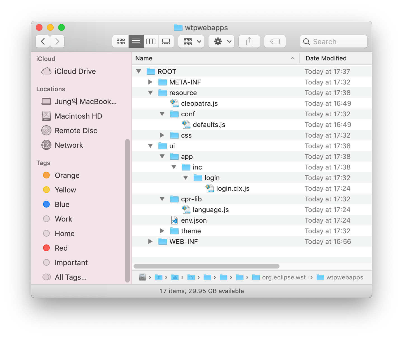Viewport: 403px width, 339px height.
Task: Switch to gallery view mode
Action: (166, 42)
